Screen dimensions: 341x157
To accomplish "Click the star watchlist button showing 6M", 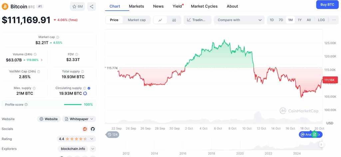I will click(x=78, y=6).
